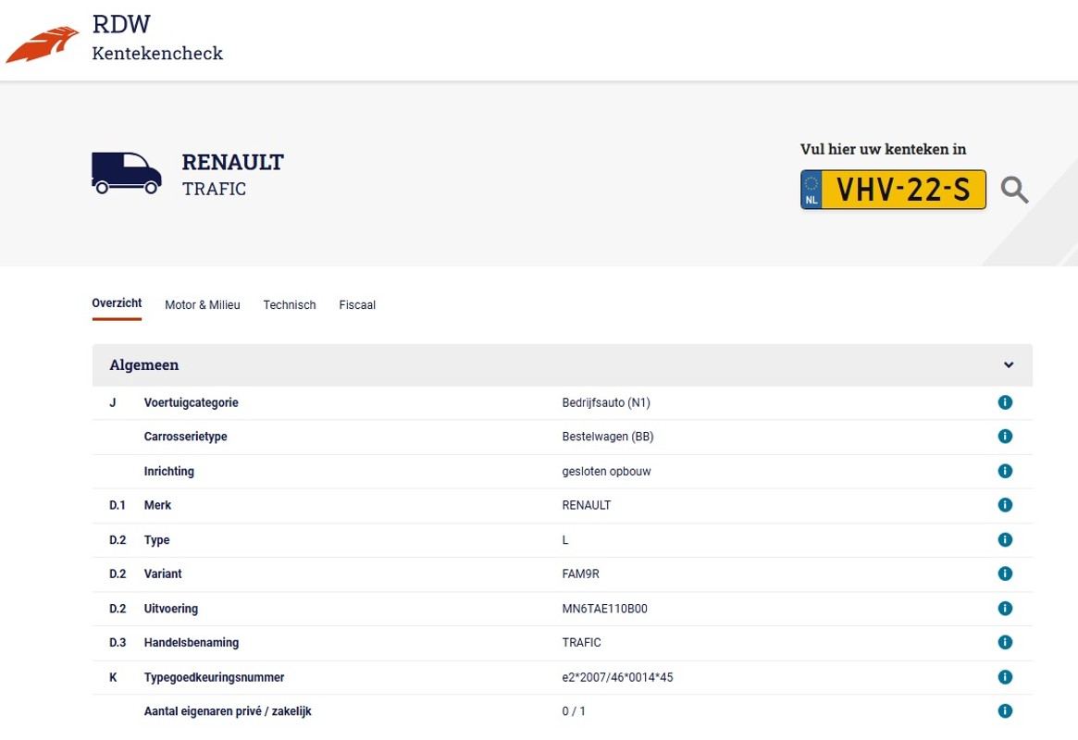Image resolution: width=1078 pixels, height=740 pixels.
Task: Click the Uitvoering value MN6TAE110B00
Action: click(604, 609)
